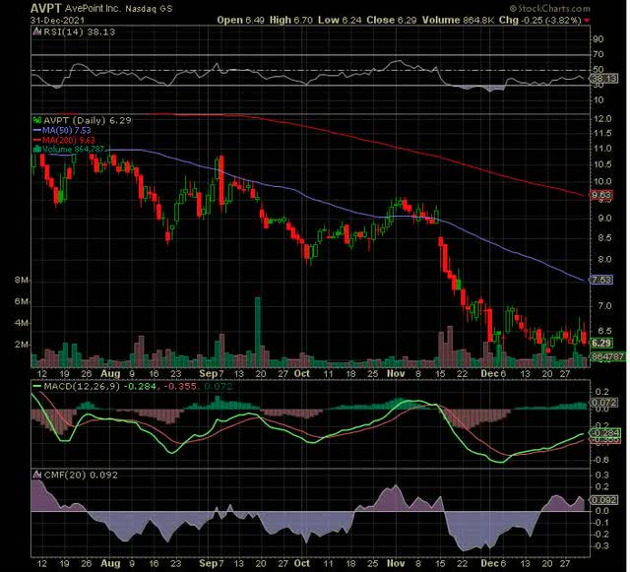Click the -0.355 MACD signal value
The image size is (630, 572).
[x=180, y=386]
